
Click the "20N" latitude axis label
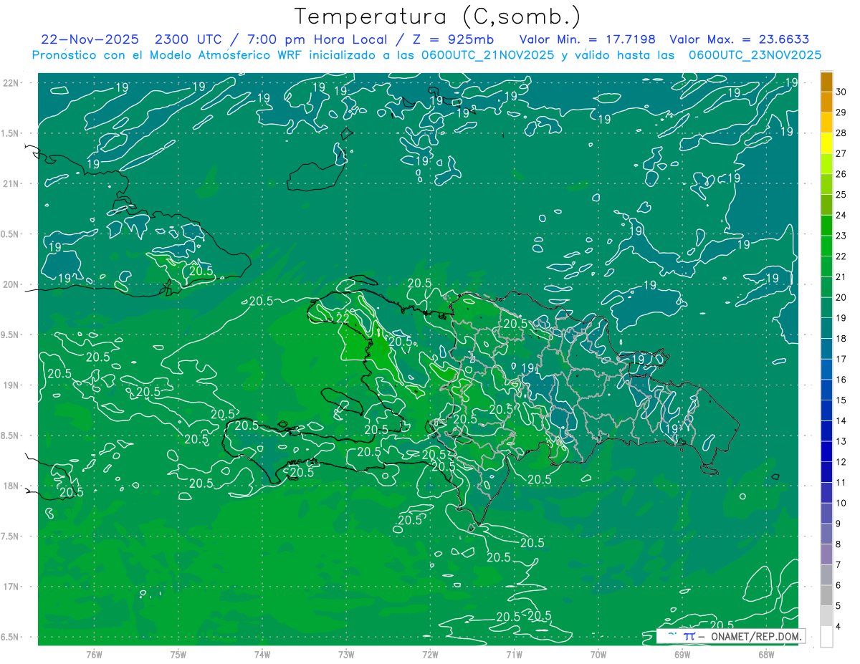click(x=10, y=284)
